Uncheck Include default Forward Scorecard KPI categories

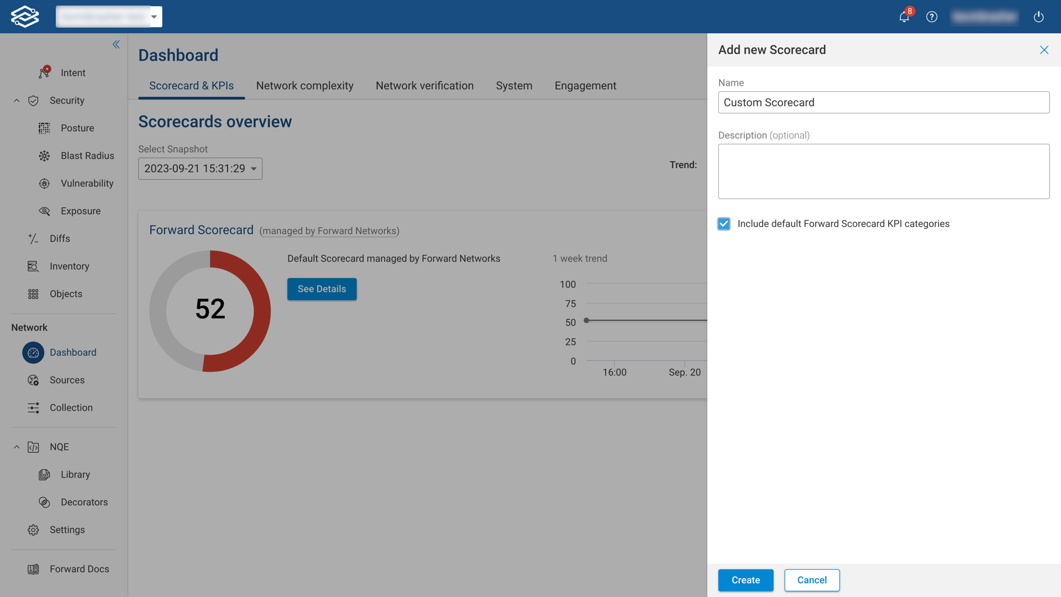[724, 224]
